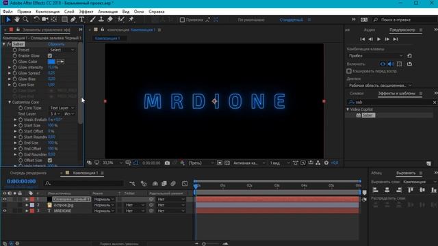Jump to first frame in Preview
Image resolution: width=438 pixels, height=246 pixels.
pos(362,40)
